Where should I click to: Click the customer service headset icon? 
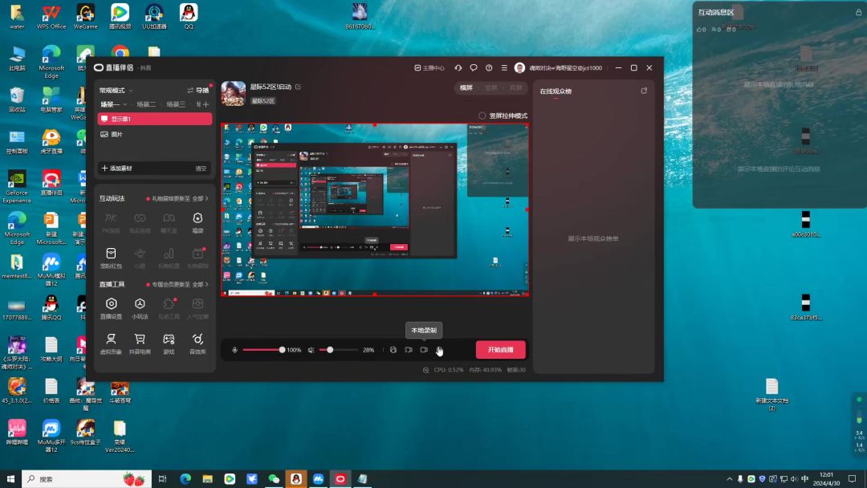coord(458,68)
